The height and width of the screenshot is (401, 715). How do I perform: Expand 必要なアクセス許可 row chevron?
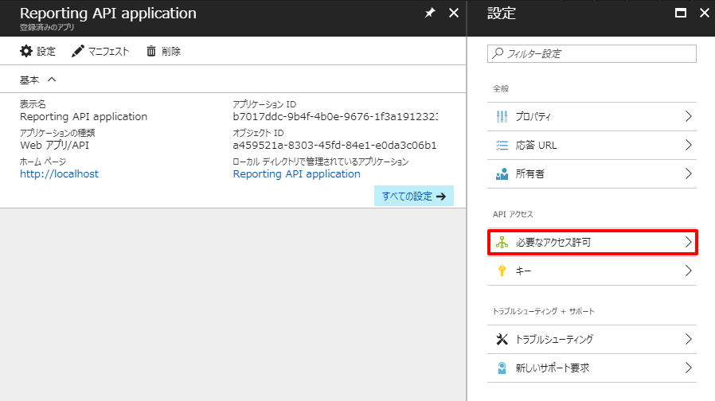(x=689, y=243)
